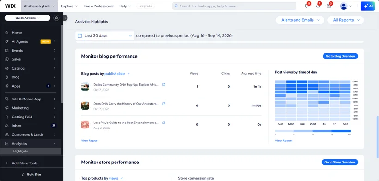The width and height of the screenshot is (379, 181).
Task: Change top products sort by views
Action: 116,178
